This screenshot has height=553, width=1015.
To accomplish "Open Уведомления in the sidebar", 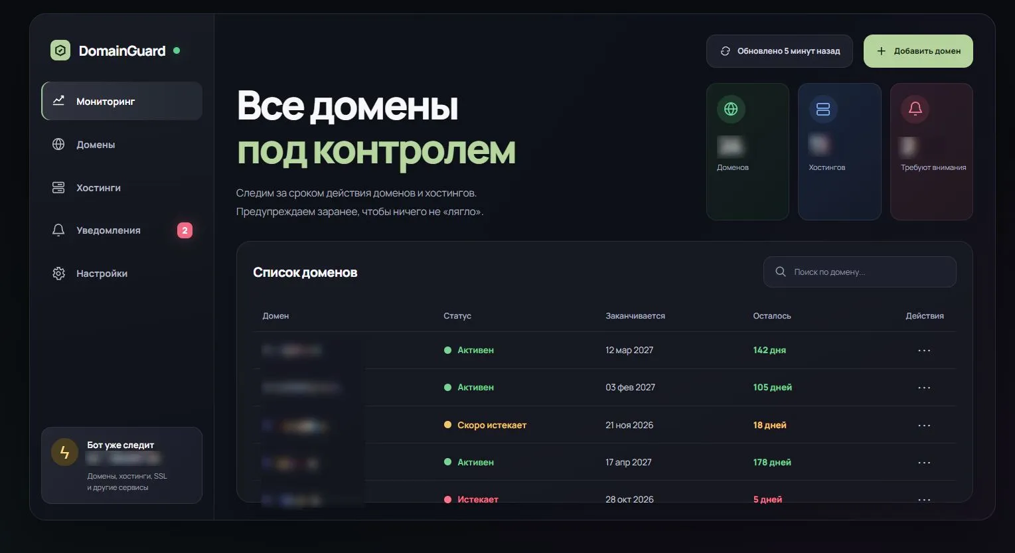I will point(122,230).
